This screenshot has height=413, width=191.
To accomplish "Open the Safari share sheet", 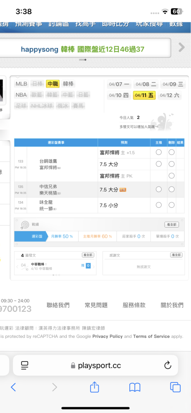I will click(x=94, y=387).
